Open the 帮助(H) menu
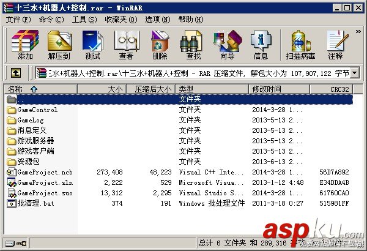 coord(191,20)
